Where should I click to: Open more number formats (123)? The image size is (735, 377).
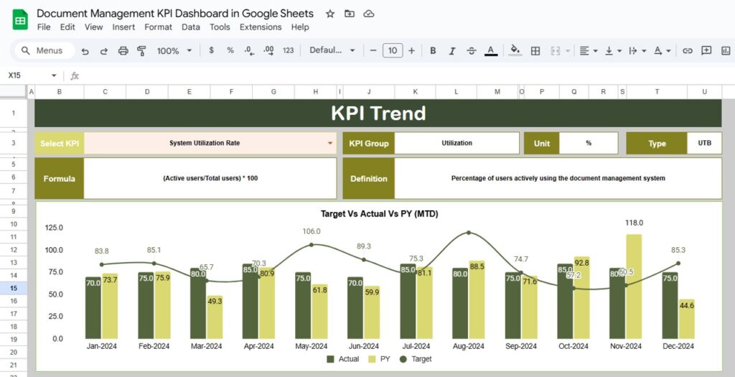pos(289,51)
